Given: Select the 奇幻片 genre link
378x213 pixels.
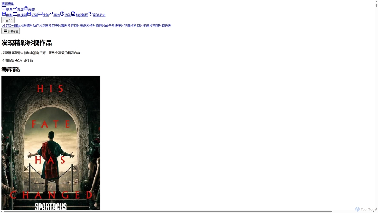Looking at the screenshot, I should [x=75, y=25].
